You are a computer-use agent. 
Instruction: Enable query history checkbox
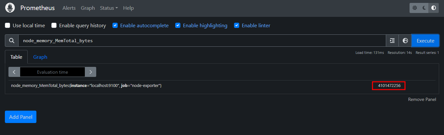(54, 25)
